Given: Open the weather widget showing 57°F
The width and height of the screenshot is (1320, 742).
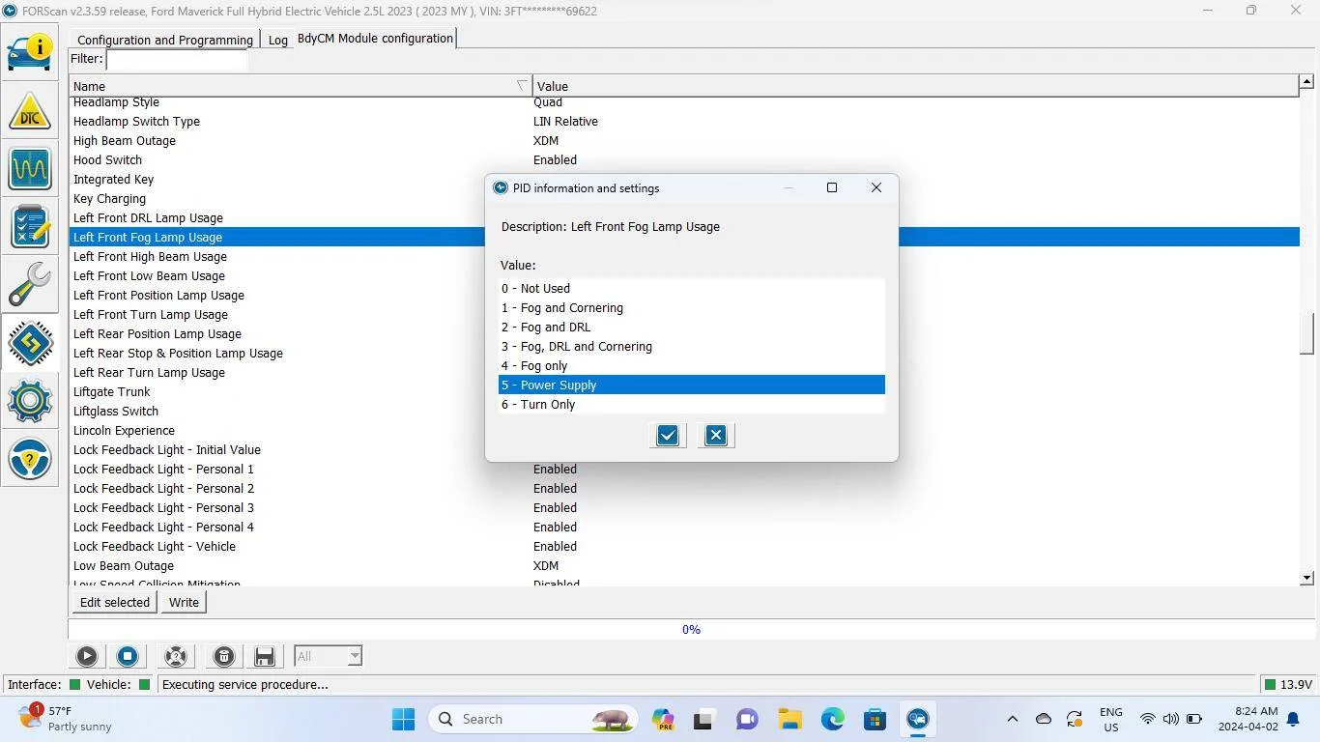Looking at the screenshot, I should click(x=66, y=719).
